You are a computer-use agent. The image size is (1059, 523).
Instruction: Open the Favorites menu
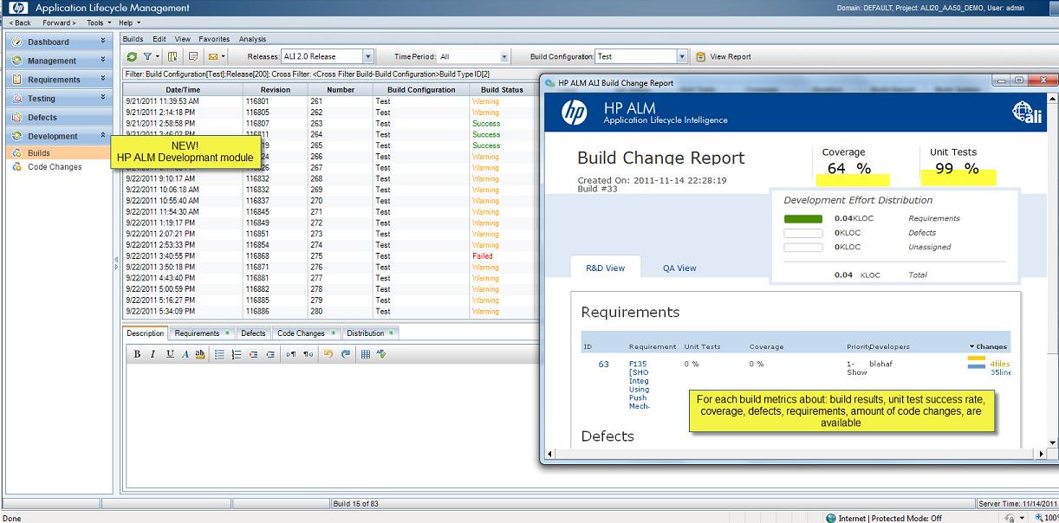(x=214, y=39)
